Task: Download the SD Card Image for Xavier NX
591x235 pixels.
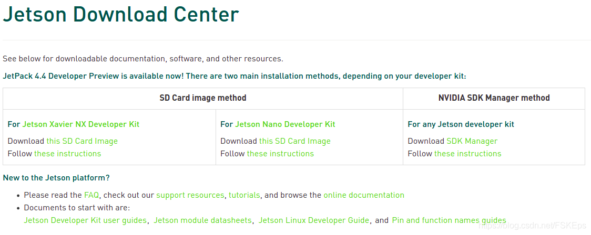Action: [82, 141]
